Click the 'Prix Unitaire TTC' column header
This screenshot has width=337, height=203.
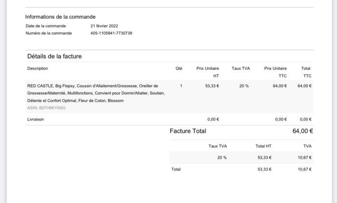[275, 72]
